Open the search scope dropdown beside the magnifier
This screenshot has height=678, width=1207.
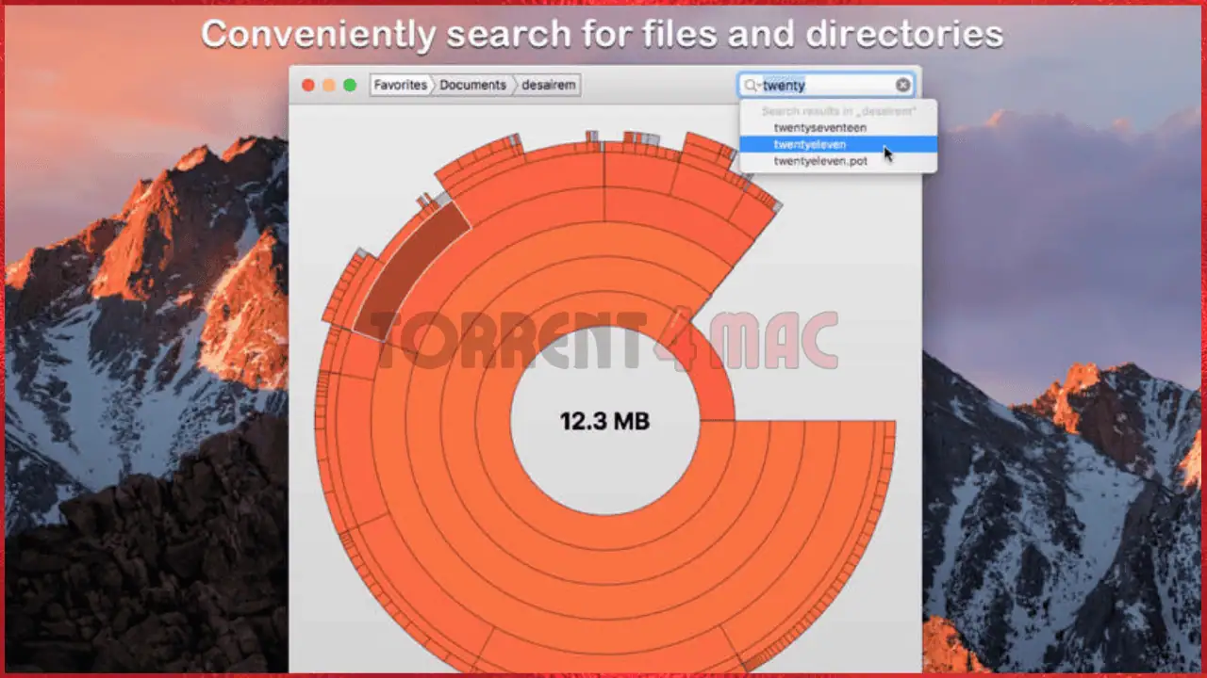click(760, 86)
